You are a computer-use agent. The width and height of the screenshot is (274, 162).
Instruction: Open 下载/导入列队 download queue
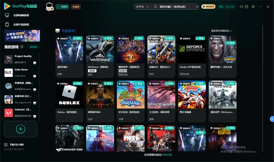pyautogui.click(x=14, y=144)
